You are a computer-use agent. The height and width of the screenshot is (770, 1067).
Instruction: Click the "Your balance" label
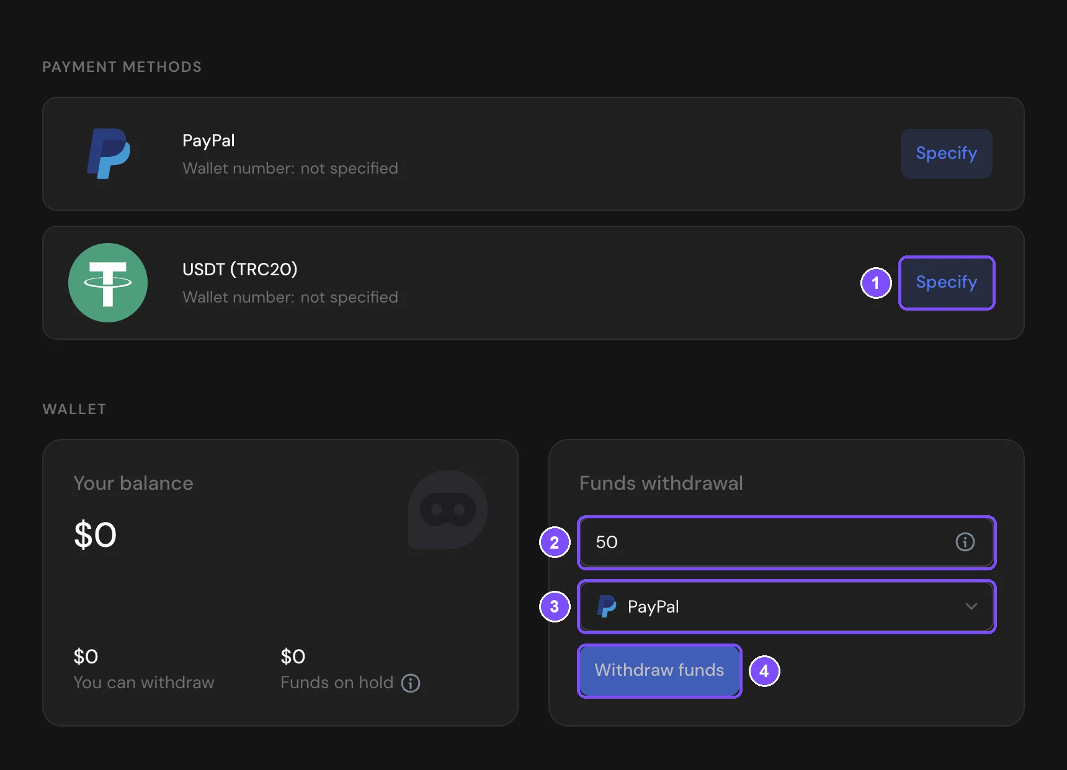coord(133,483)
